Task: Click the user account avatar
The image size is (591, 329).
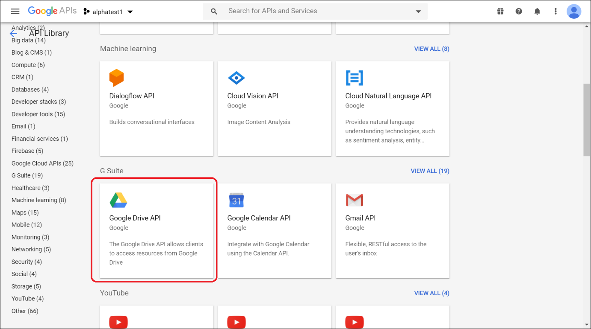Action: pos(573,12)
